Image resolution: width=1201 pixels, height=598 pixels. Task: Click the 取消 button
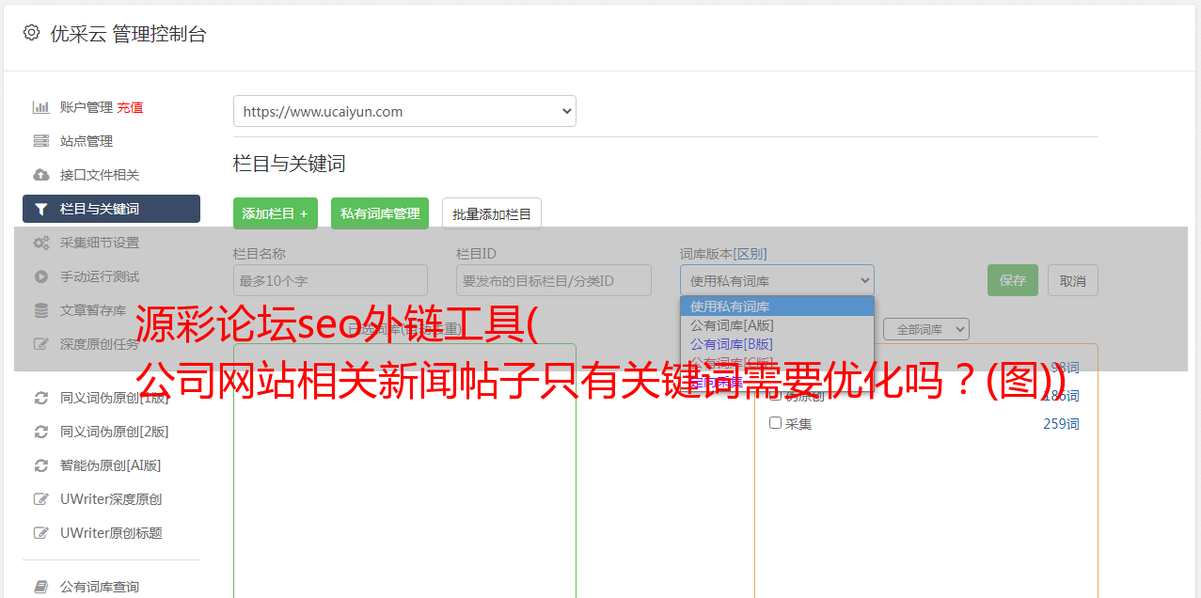click(x=1073, y=280)
